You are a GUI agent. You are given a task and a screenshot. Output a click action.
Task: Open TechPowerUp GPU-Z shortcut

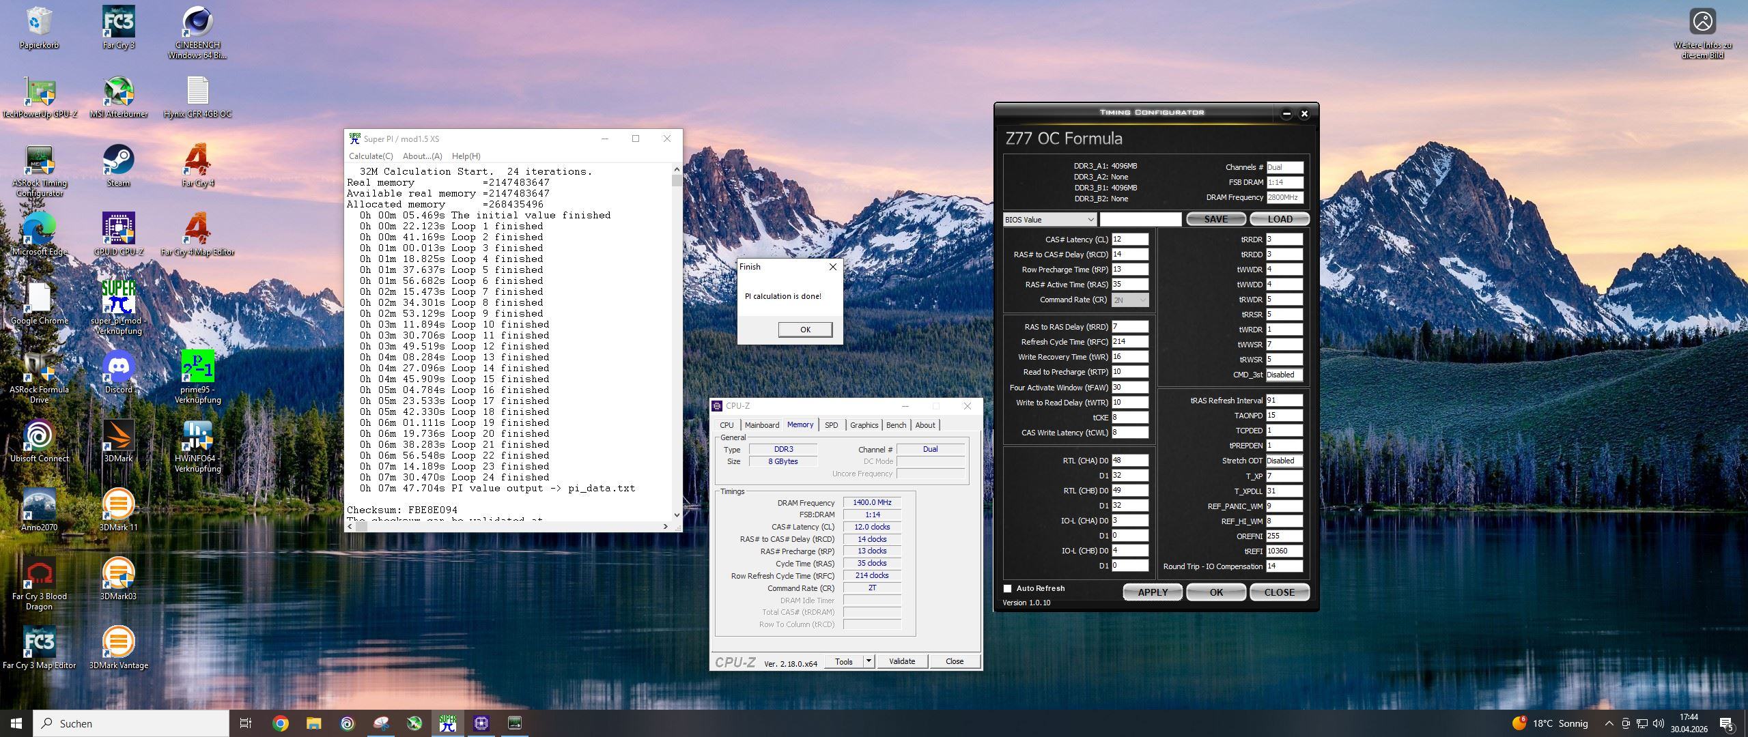point(39,96)
